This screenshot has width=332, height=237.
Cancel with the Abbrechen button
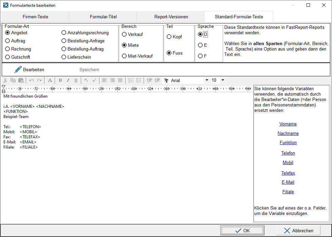298,231
